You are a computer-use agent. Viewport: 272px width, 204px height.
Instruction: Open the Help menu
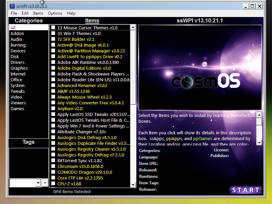[71, 13]
